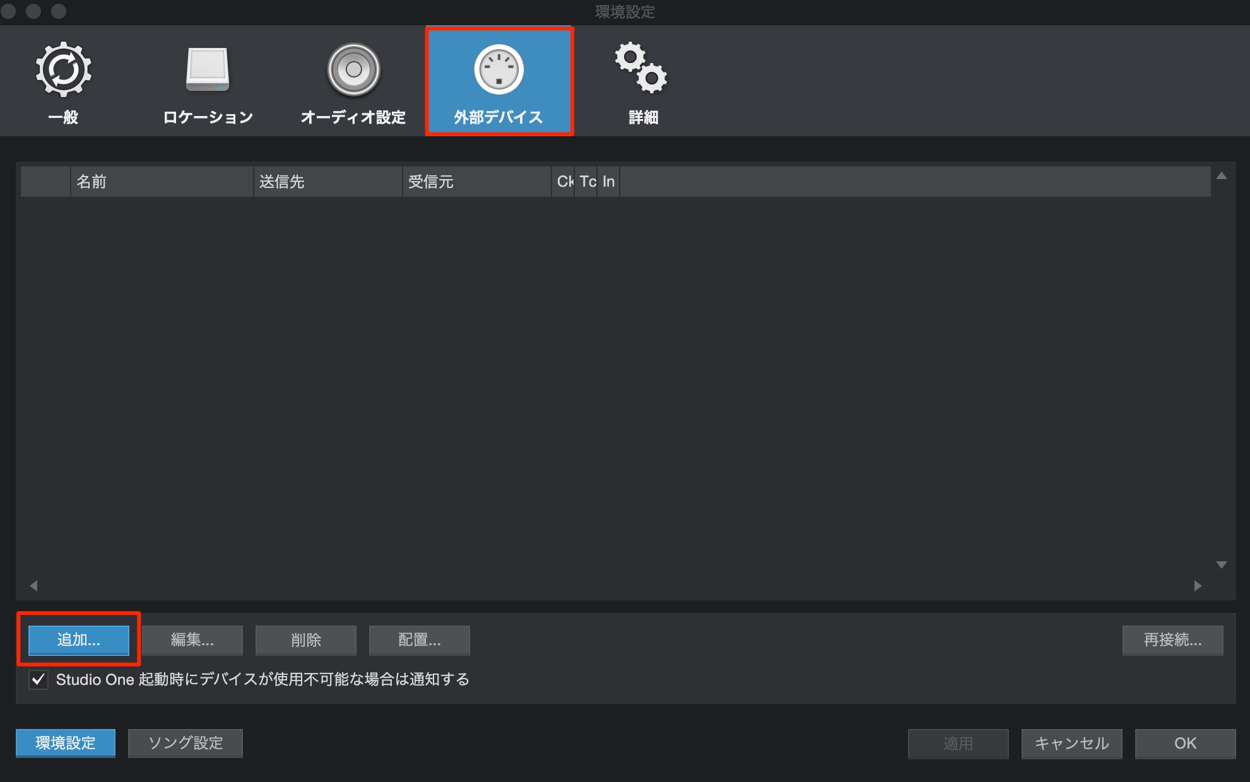
Task: Confirm with the OK button
Action: [x=1186, y=744]
